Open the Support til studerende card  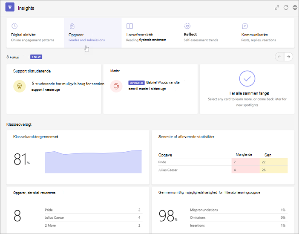[54, 89]
